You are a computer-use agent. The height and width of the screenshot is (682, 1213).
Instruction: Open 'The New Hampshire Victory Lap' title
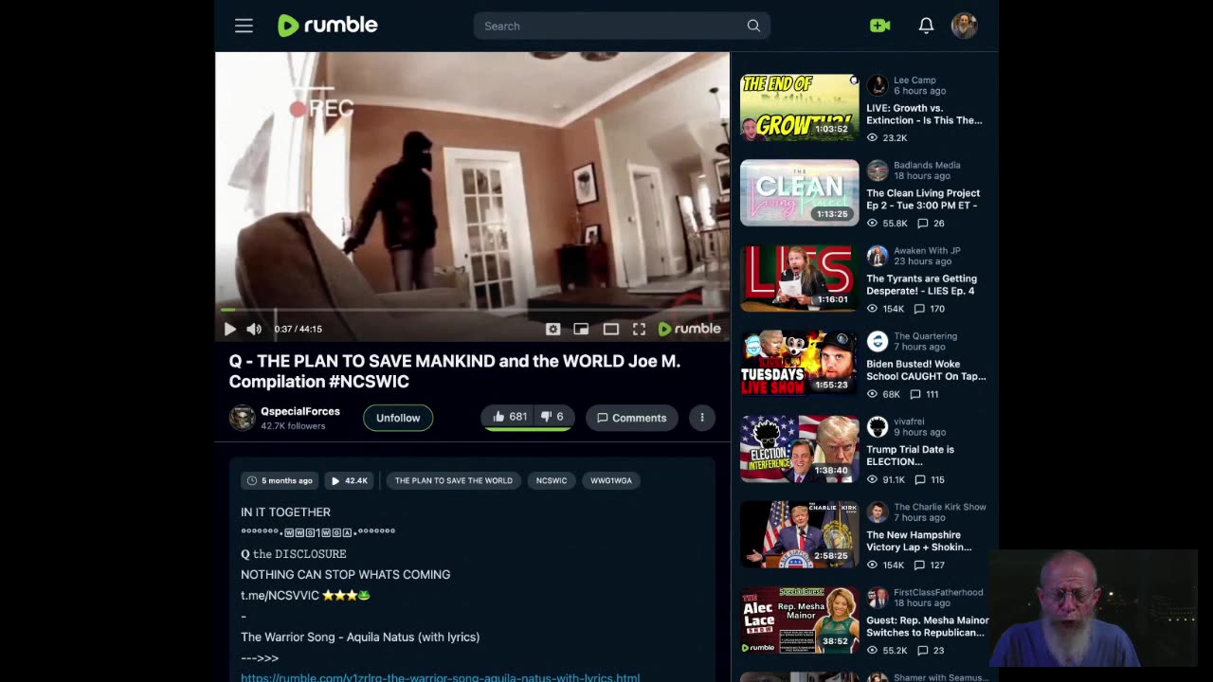918,541
